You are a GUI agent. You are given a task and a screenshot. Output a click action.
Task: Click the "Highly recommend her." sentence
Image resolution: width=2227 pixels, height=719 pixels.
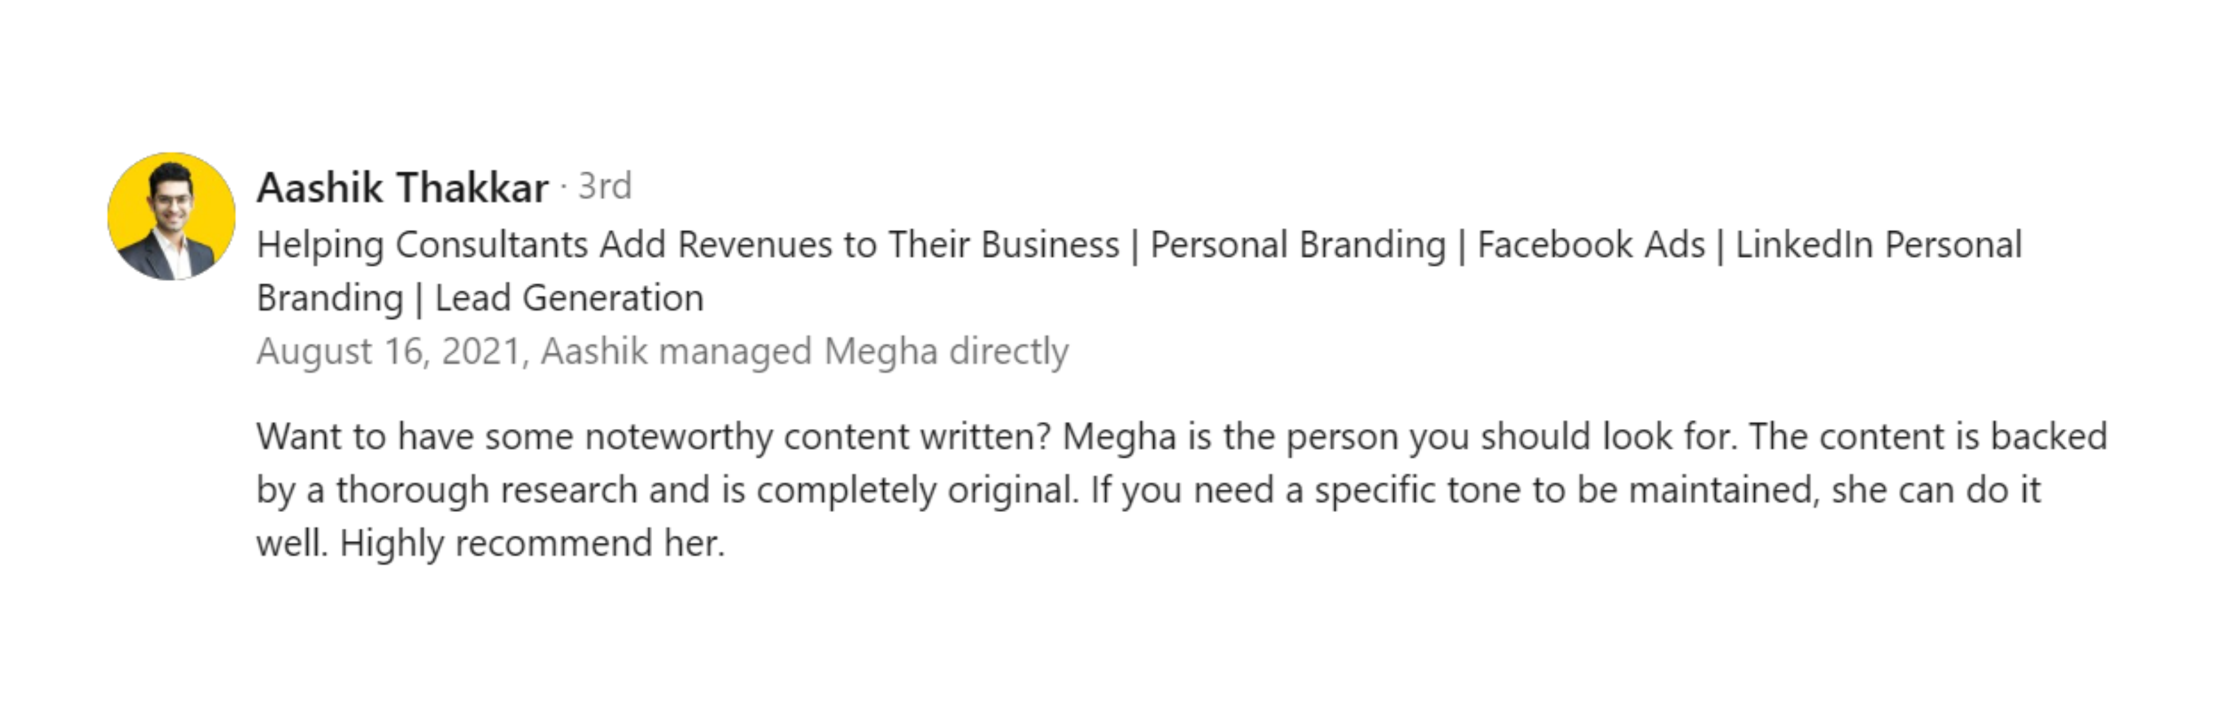532,544
